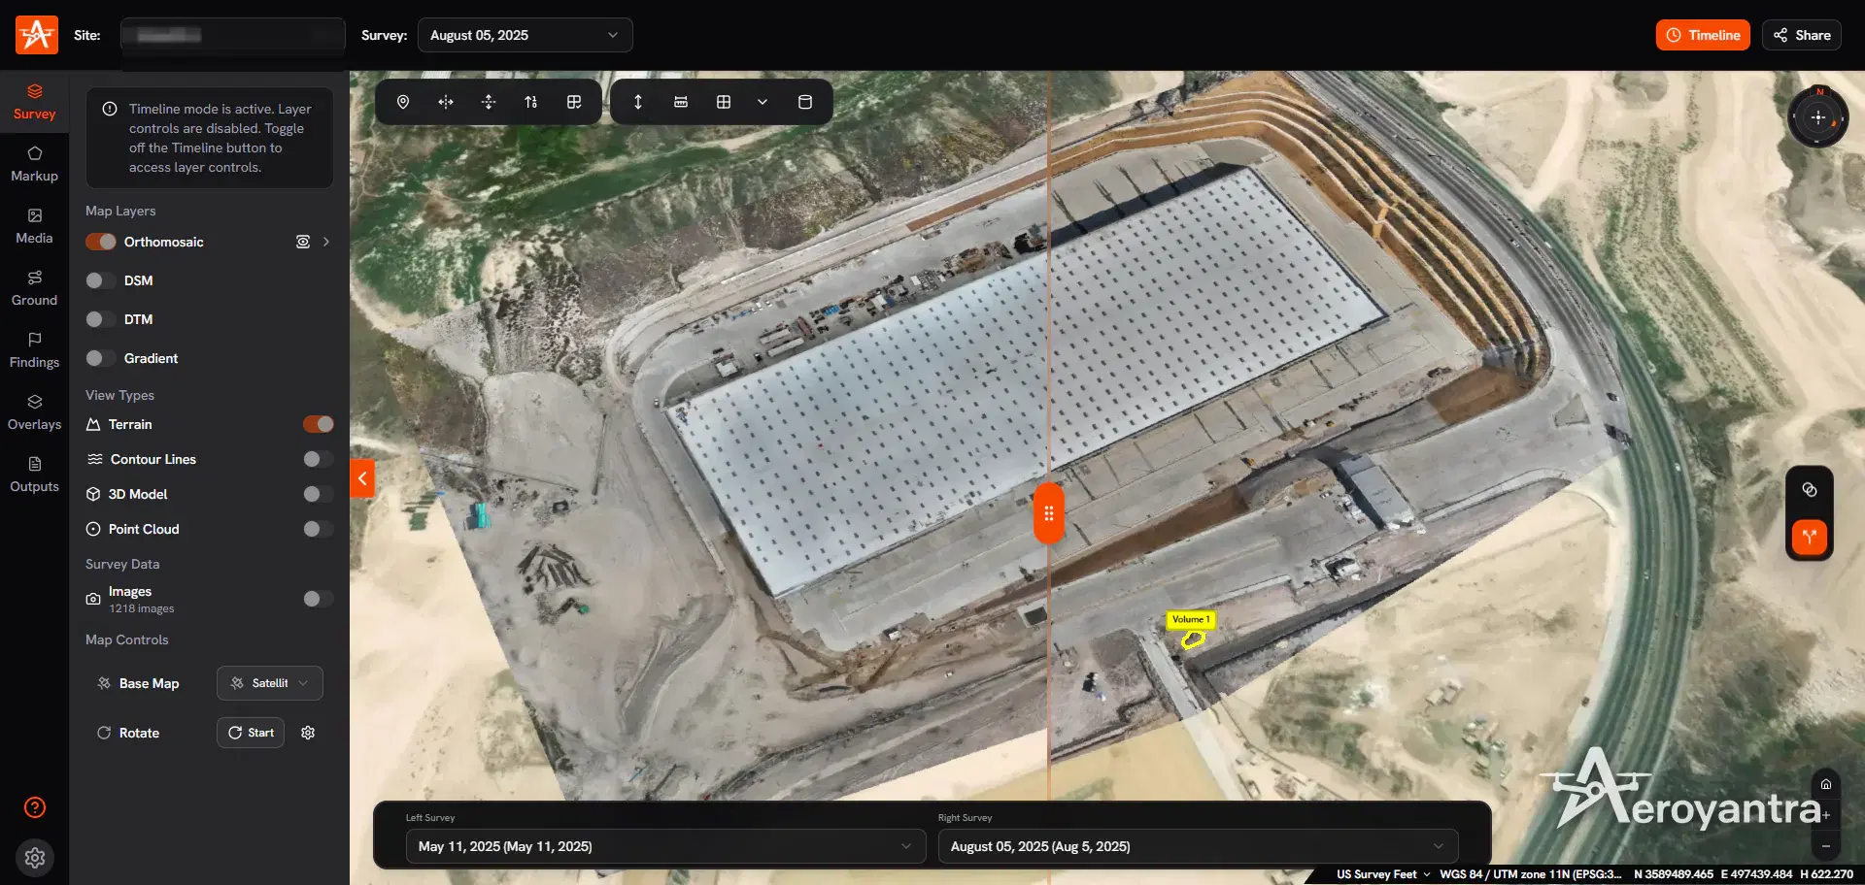The height and width of the screenshot is (885, 1865).
Task: Open the Media sidebar tab
Action: 34,226
